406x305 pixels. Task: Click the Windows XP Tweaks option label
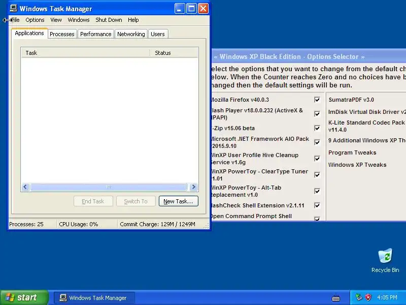(x=357, y=165)
